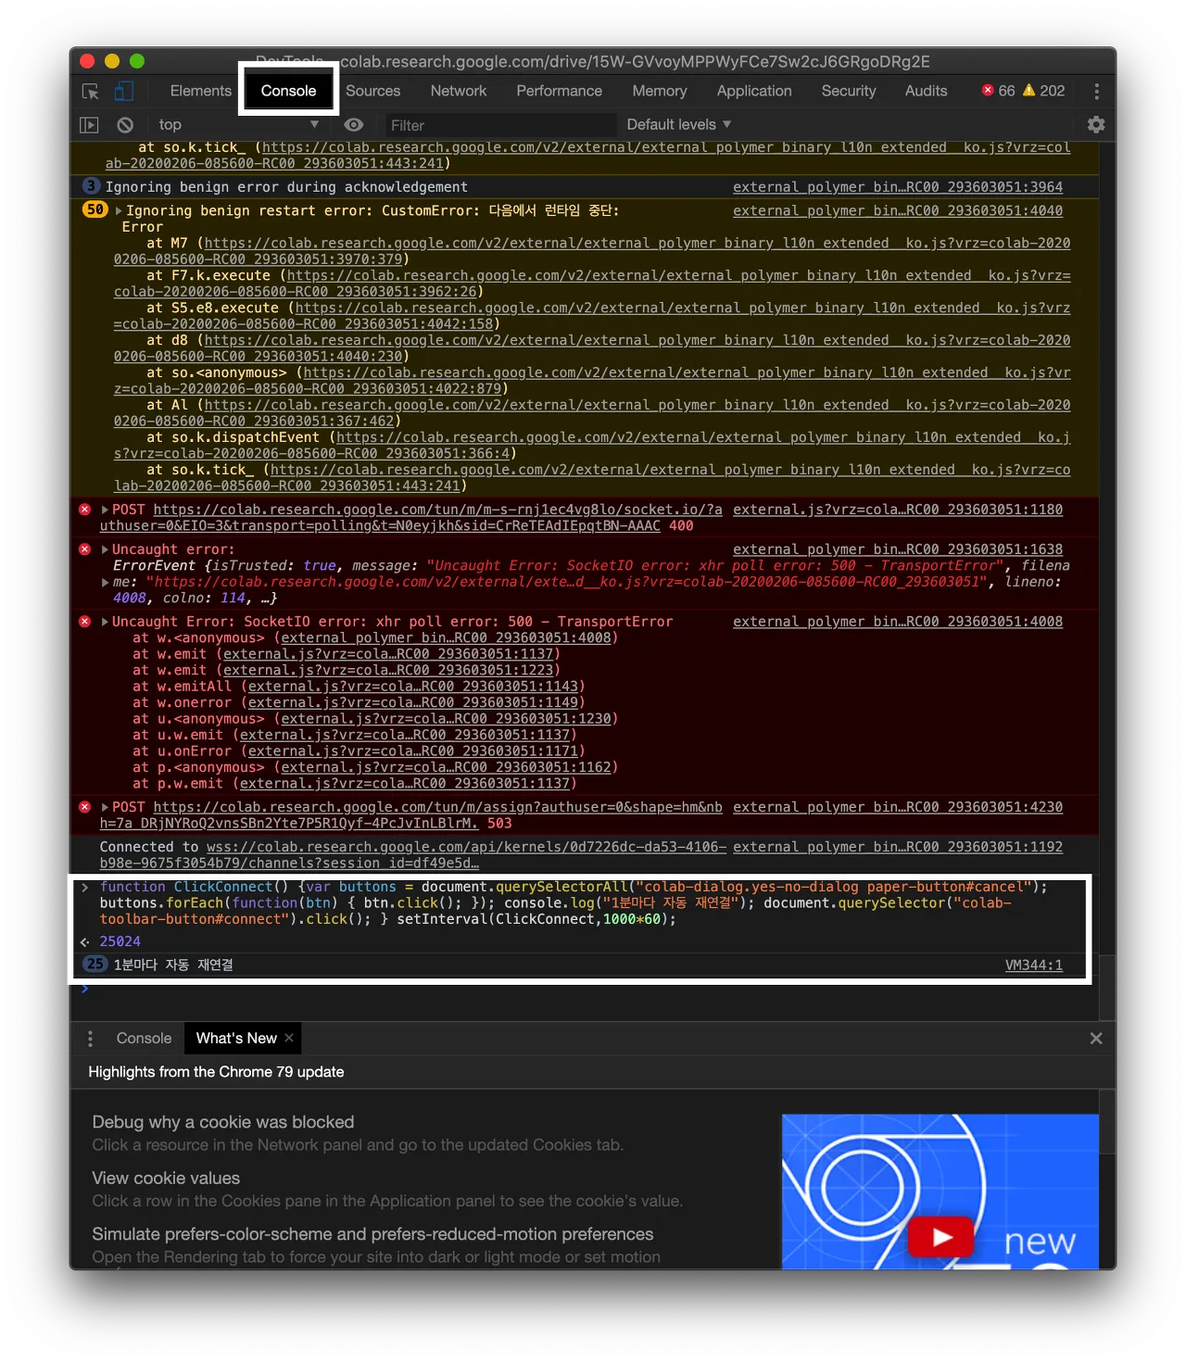Open the Application tab
Image resolution: width=1186 pixels, height=1362 pixels.
tap(754, 91)
